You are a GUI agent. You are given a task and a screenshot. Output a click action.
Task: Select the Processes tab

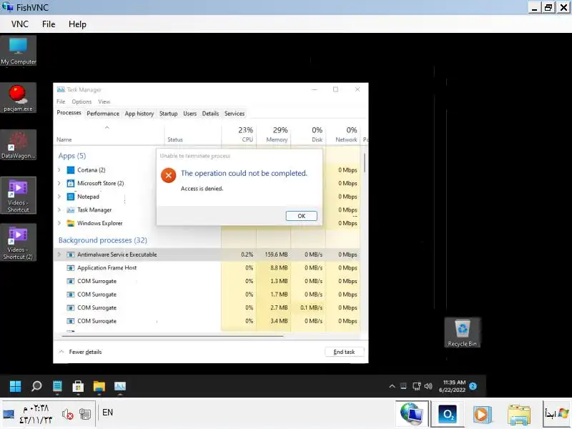pyautogui.click(x=69, y=113)
